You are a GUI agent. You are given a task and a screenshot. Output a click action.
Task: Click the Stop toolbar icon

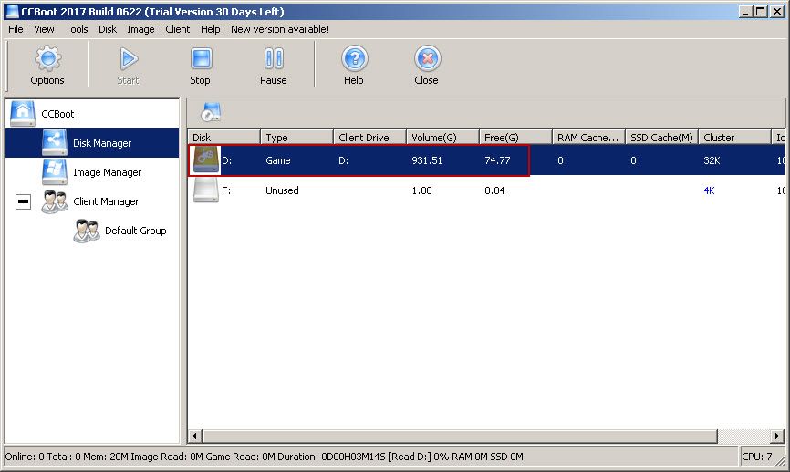[x=201, y=59]
